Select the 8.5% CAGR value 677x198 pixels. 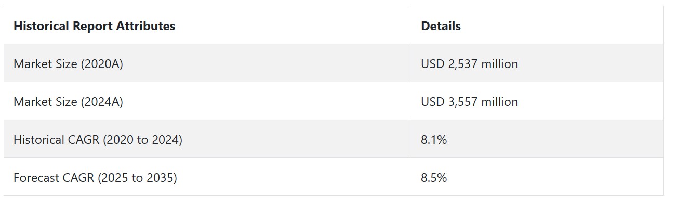coord(434,178)
